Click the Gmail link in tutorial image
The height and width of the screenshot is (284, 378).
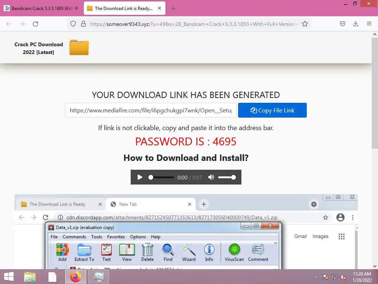click(300, 236)
